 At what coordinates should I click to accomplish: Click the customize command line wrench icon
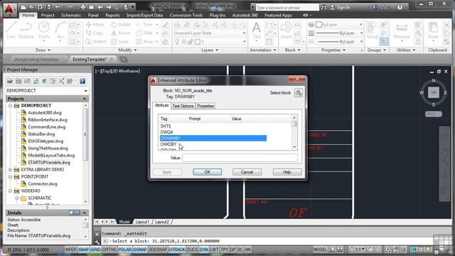tap(97, 242)
